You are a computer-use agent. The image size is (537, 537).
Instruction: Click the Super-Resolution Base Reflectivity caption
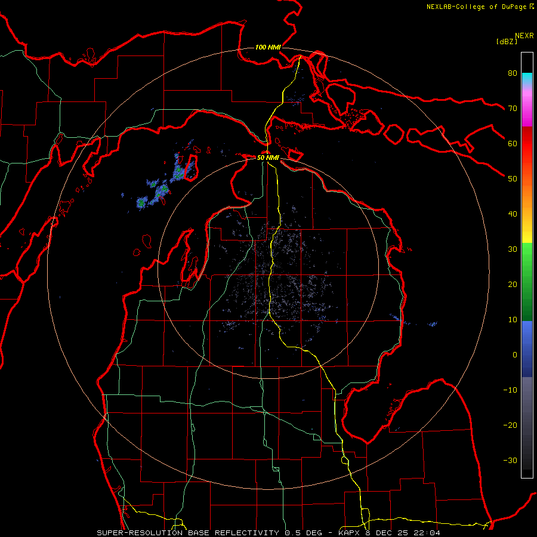coord(268,533)
